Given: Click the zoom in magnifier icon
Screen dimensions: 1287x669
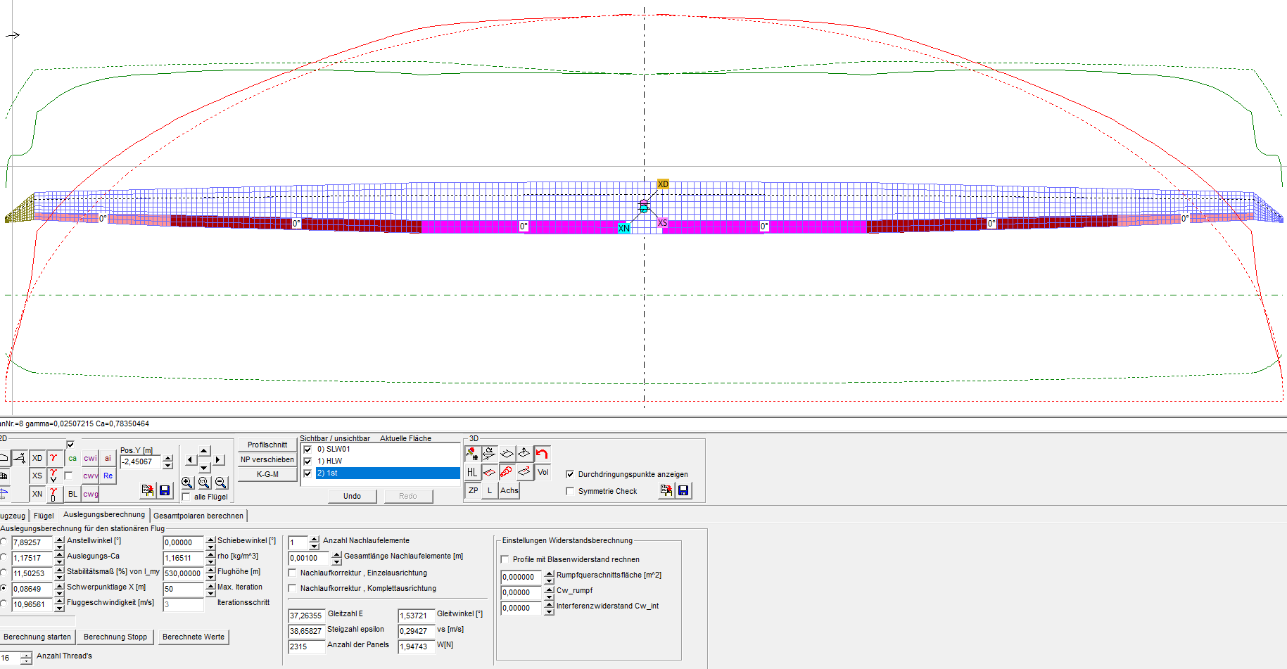Looking at the screenshot, I should pyautogui.click(x=187, y=483).
